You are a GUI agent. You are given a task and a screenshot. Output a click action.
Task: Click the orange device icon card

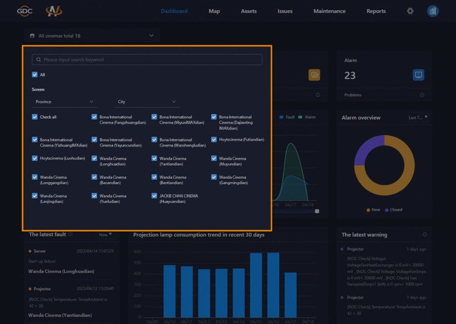tap(314, 75)
